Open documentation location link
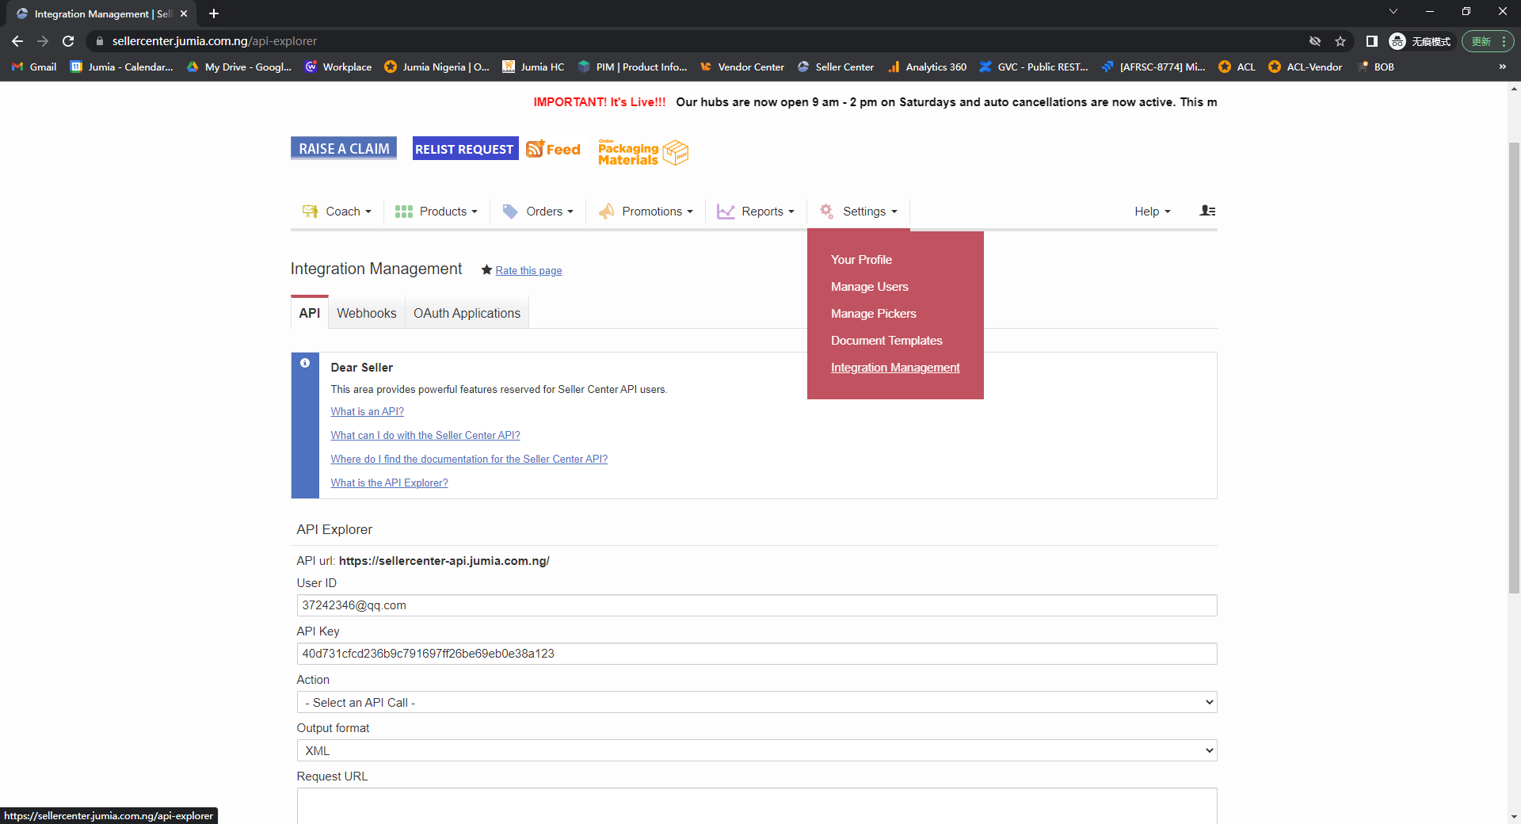This screenshot has height=824, width=1521. click(x=469, y=459)
